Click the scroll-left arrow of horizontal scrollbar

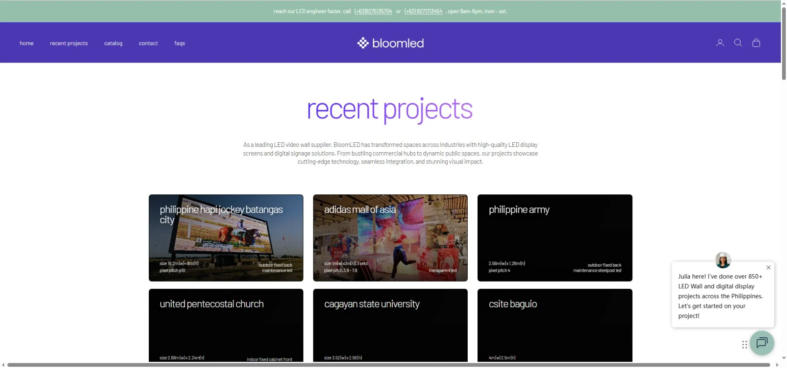[3, 365]
